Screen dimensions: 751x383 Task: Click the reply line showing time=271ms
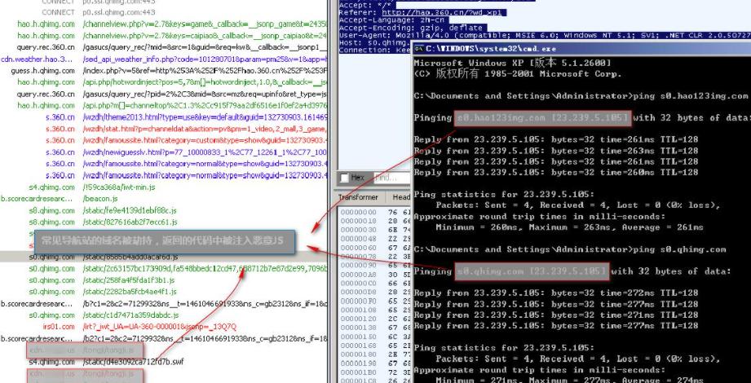pyautogui.click(x=556, y=315)
